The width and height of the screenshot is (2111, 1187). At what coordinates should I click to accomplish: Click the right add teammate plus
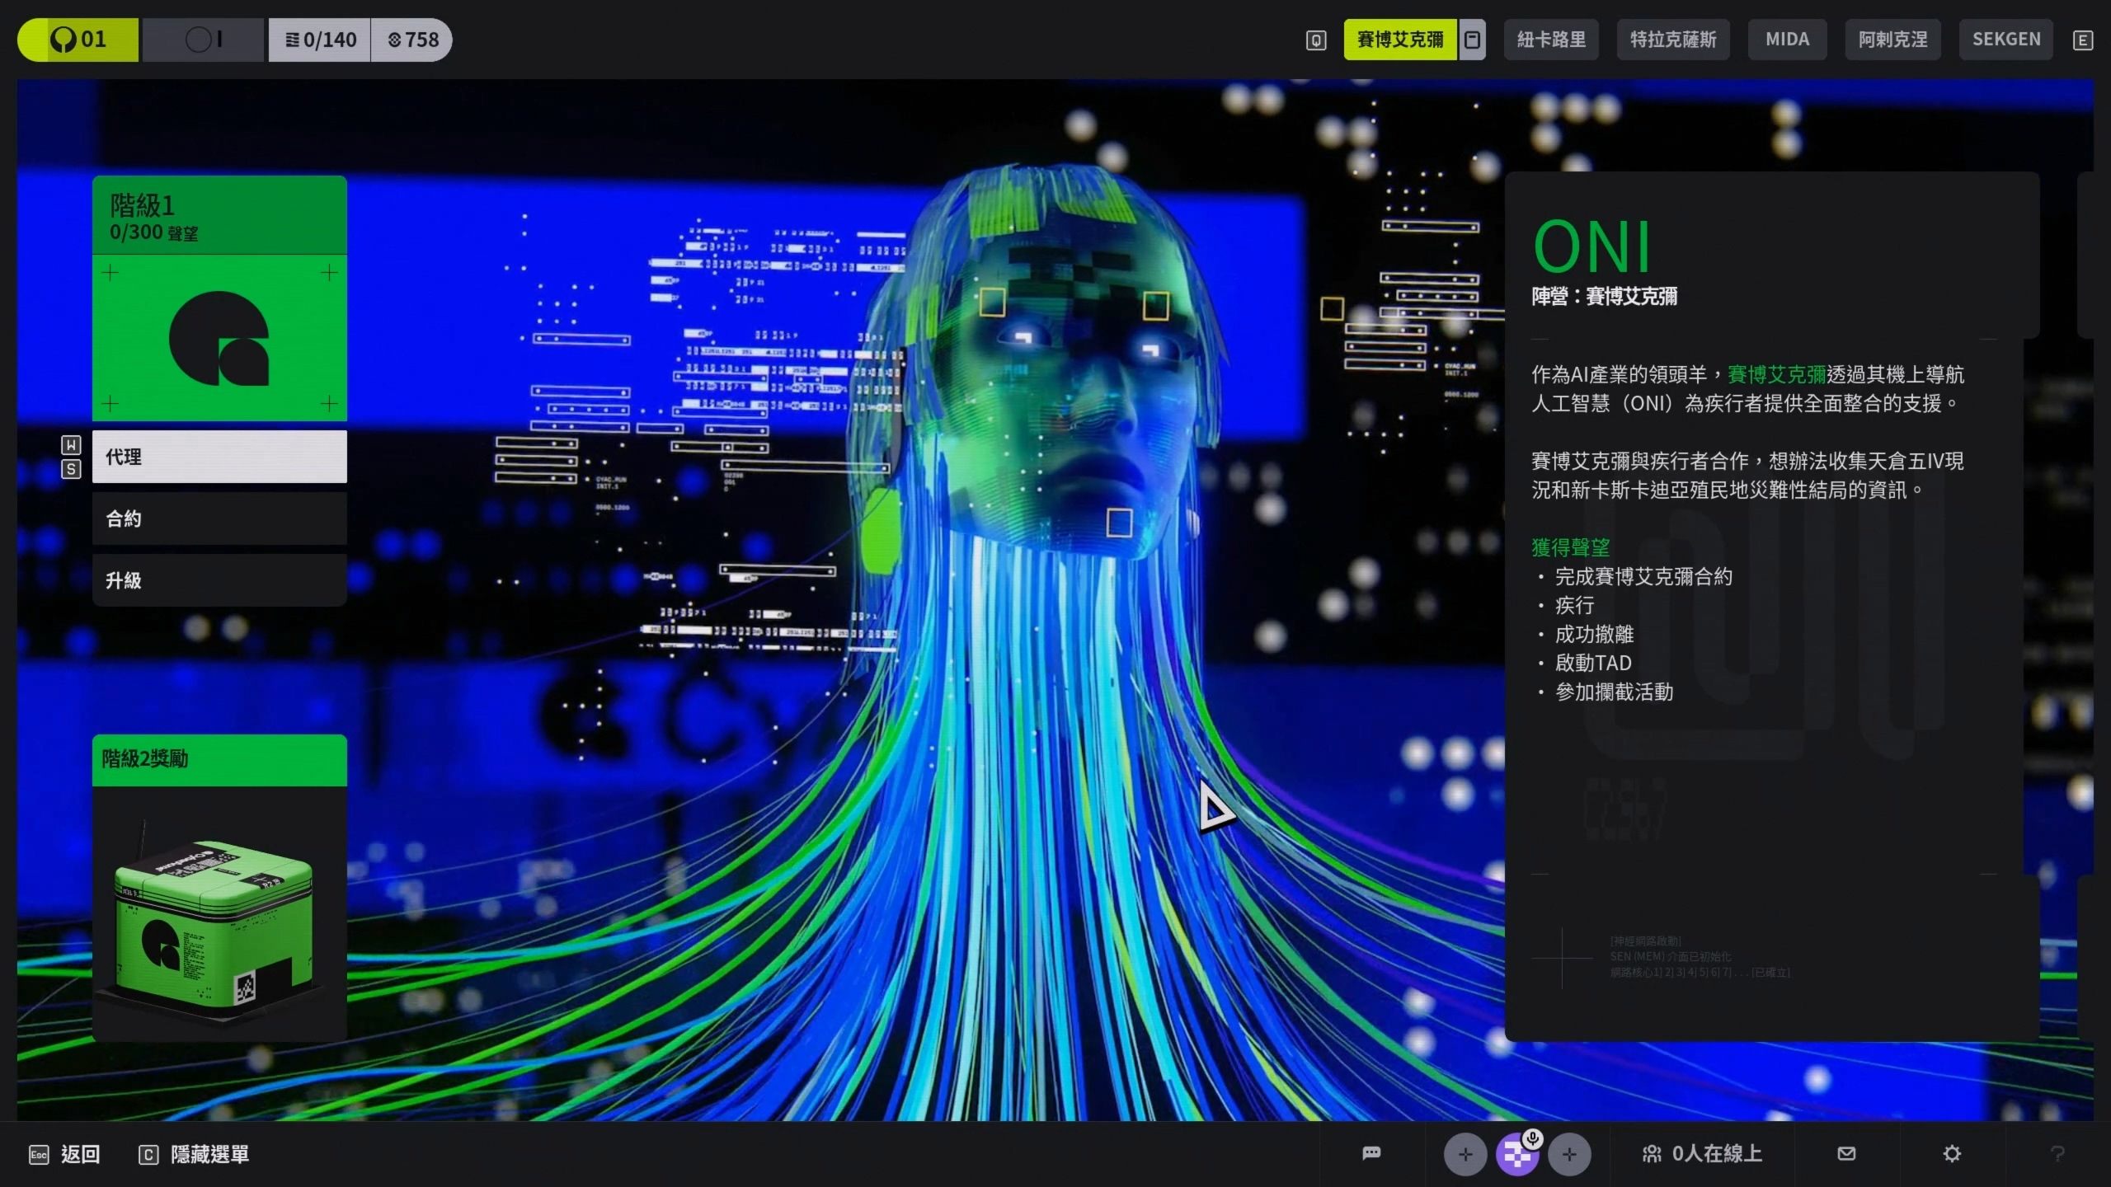pyautogui.click(x=1569, y=1155)
